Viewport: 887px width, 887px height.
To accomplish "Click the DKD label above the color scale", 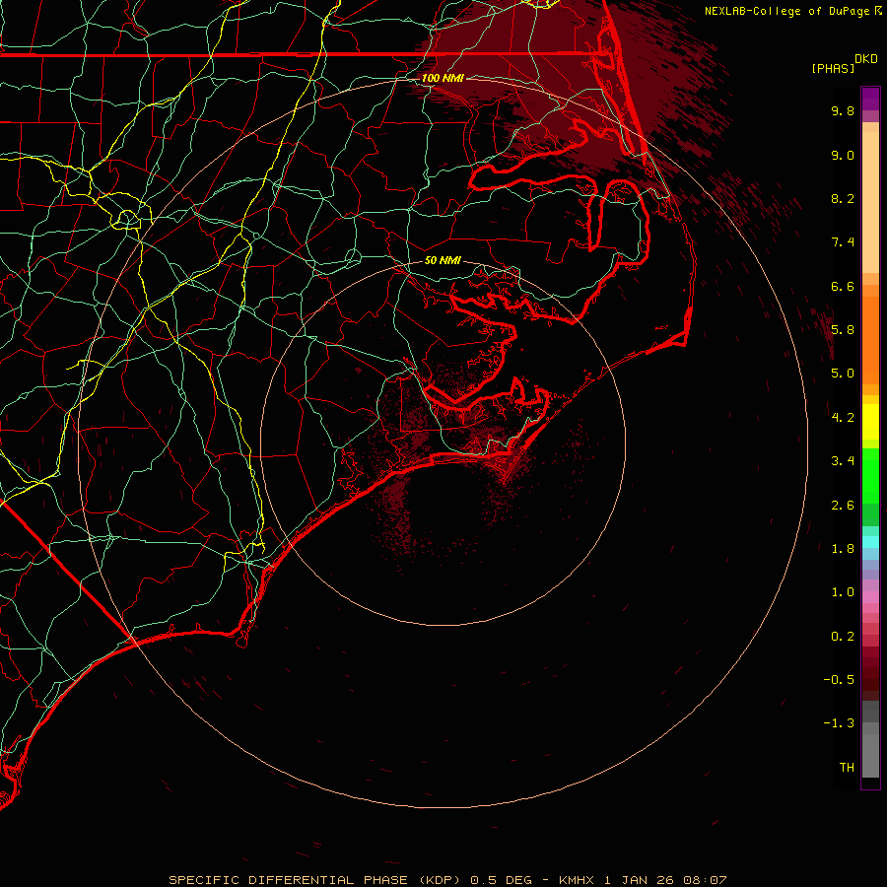I will (x=866, y=59).
